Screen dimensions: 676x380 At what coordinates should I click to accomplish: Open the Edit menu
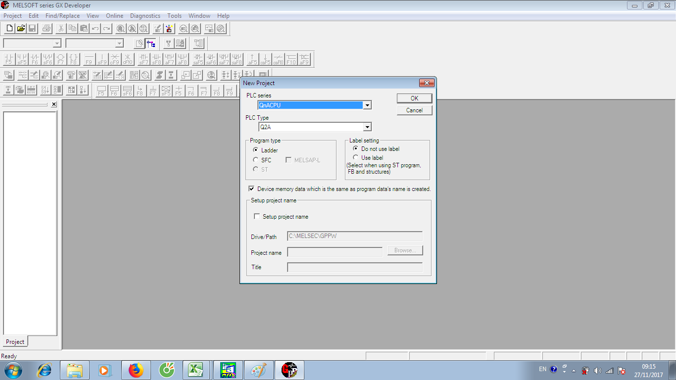(34, 16)
